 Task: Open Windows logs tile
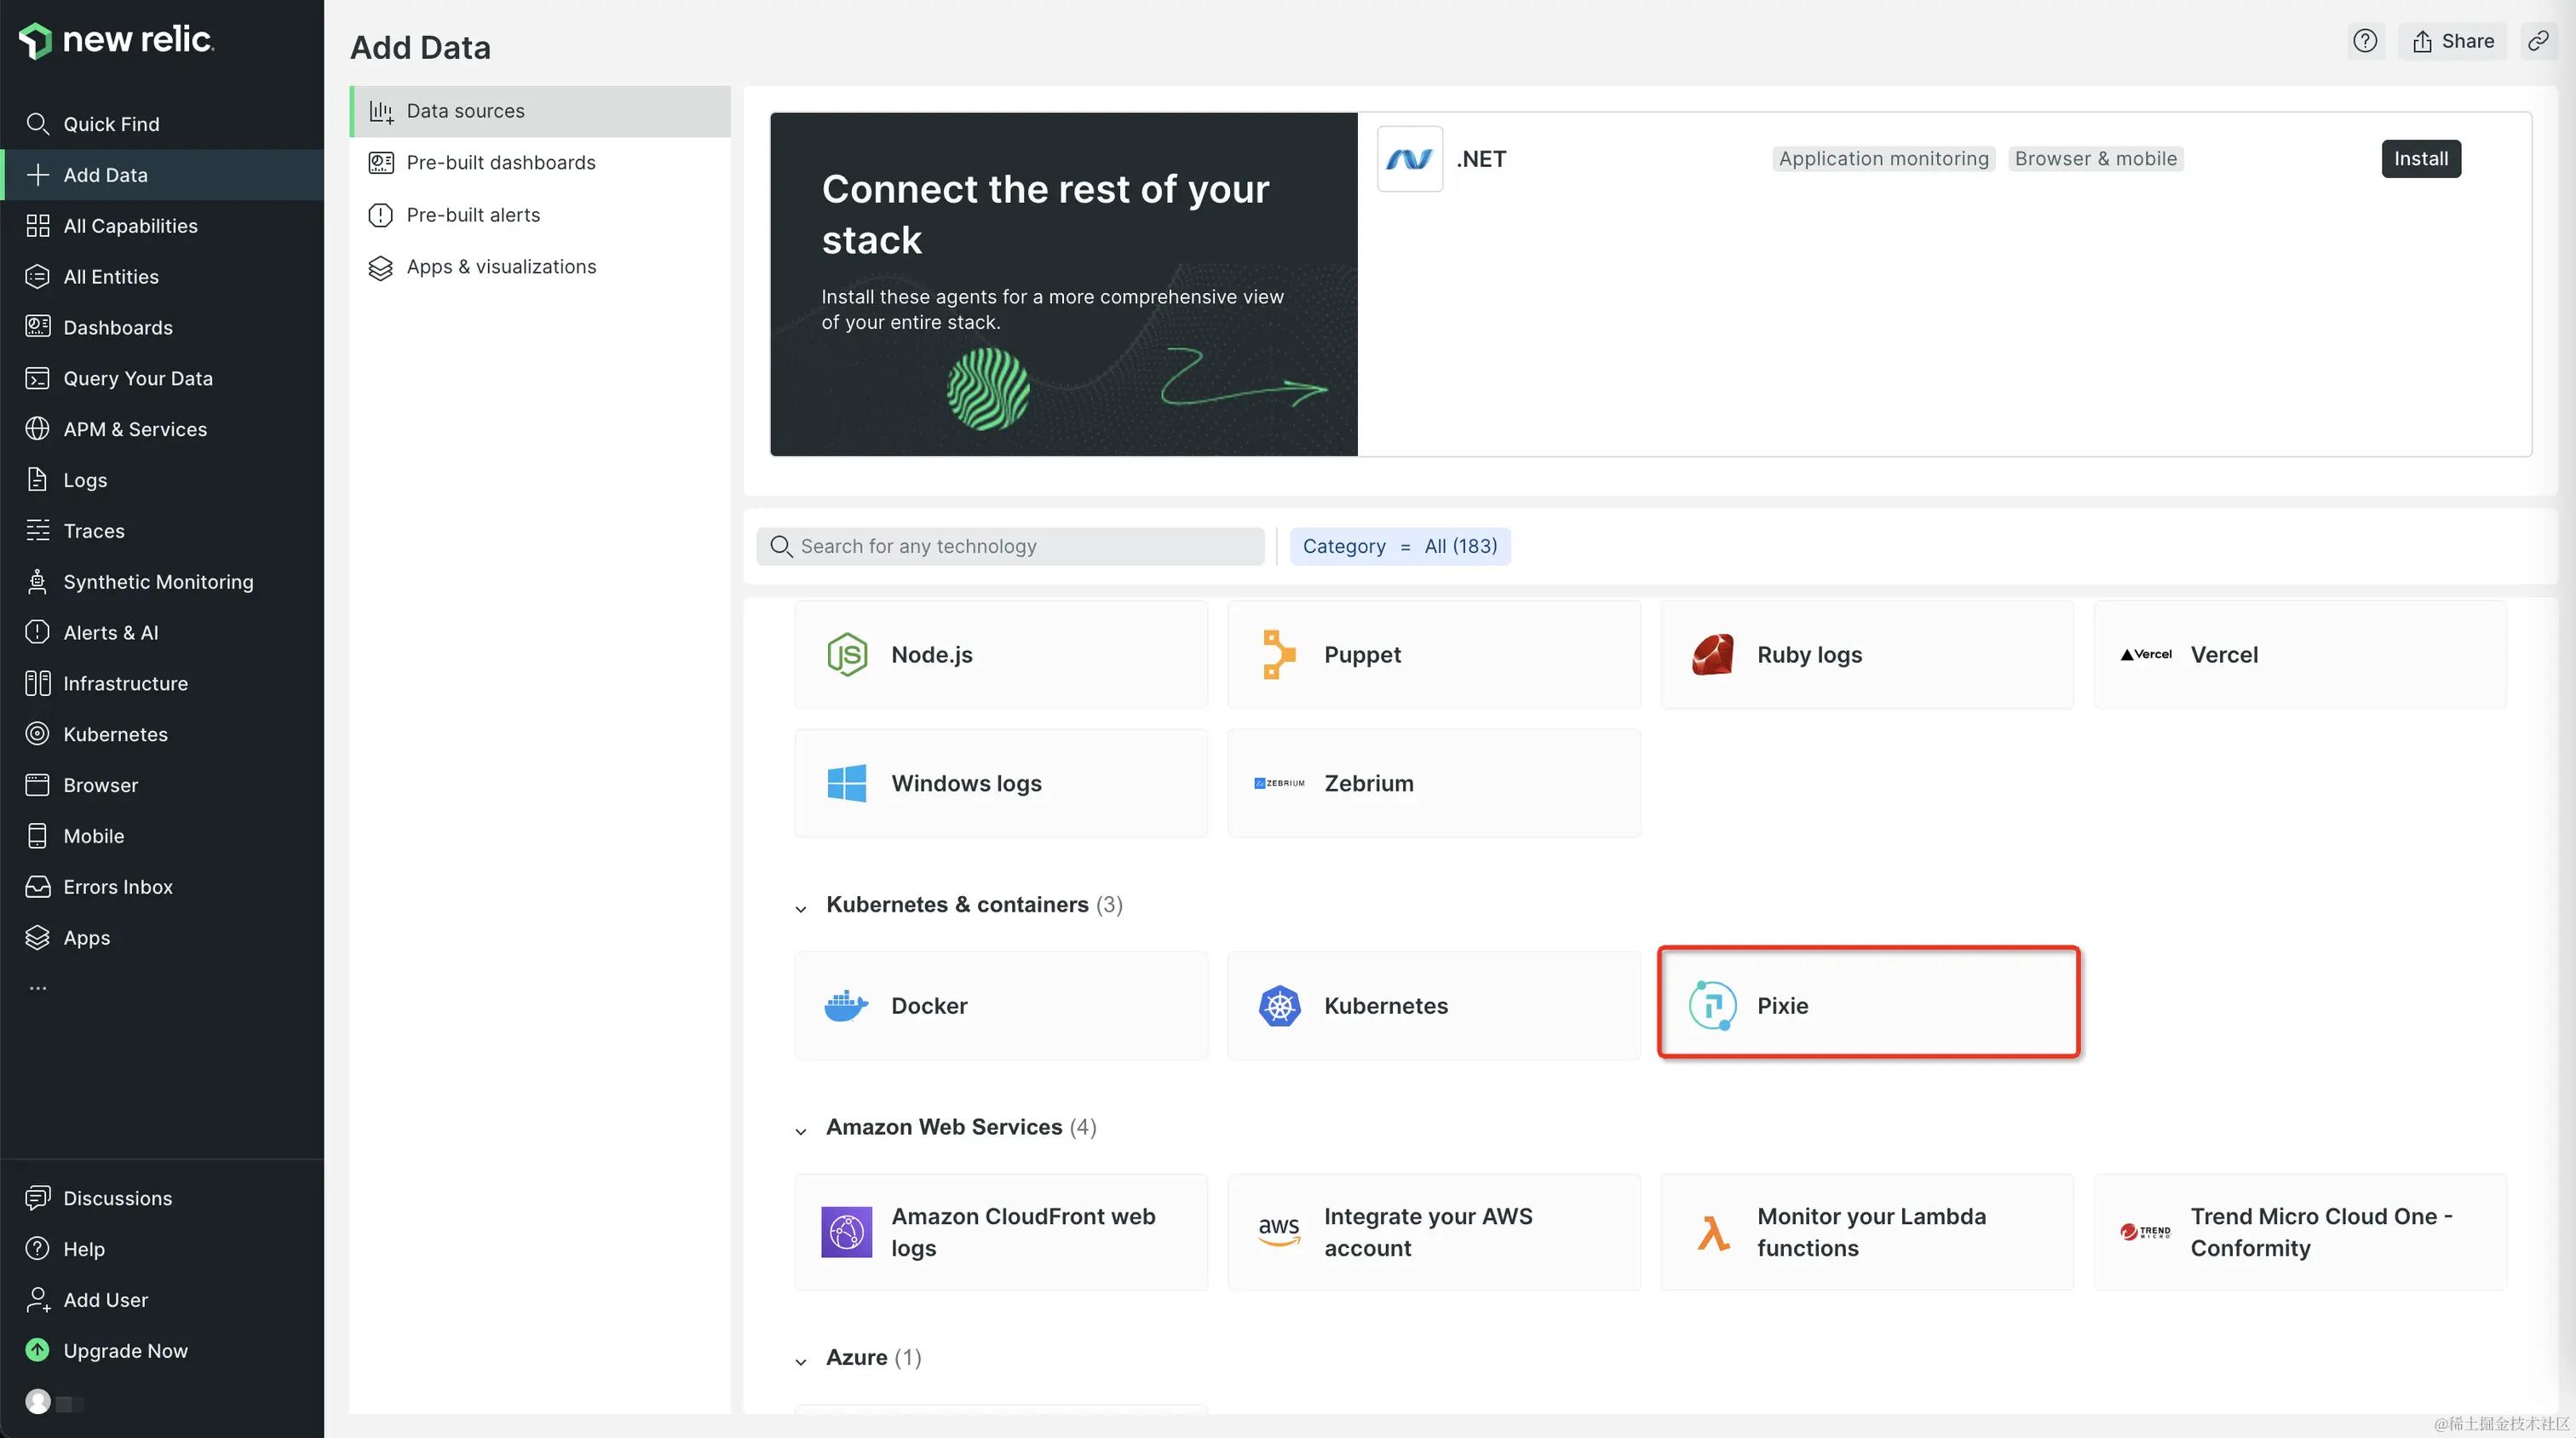[x=1000, y=783]
